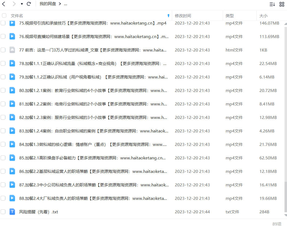Refresh the file list
The width and height of the screenshot is (287, 226).
pyautogui.click(x=29, y=4)
